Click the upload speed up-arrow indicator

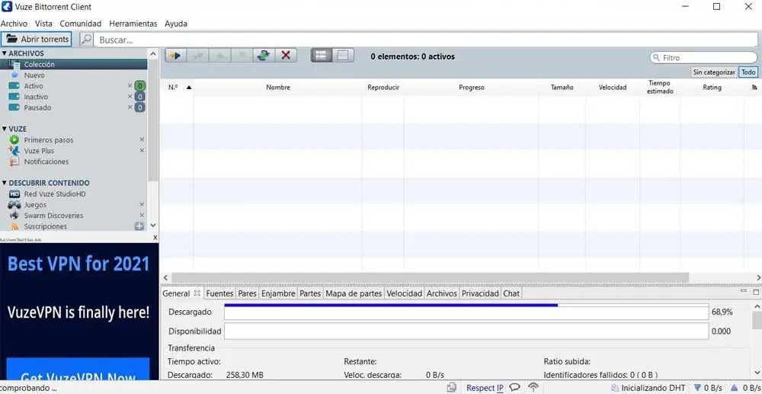734,388
